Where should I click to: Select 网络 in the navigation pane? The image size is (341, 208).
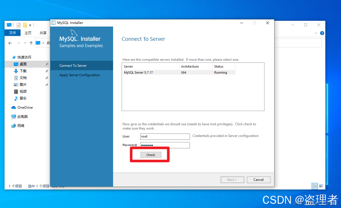21,126
